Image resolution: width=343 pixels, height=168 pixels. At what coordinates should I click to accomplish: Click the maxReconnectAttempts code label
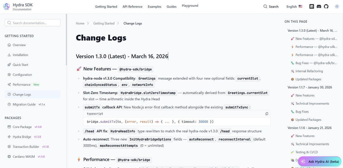point(119,145)
